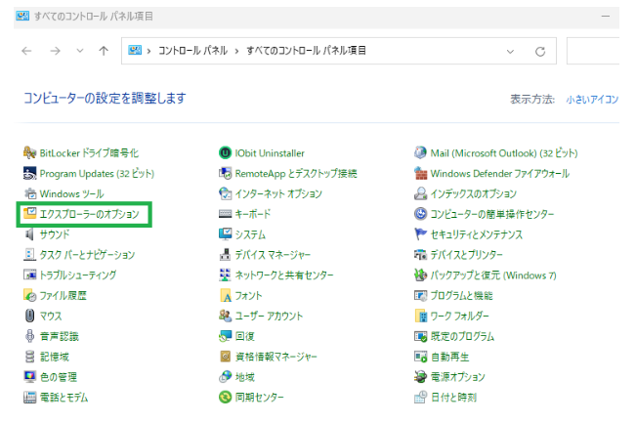Open the 同期センター green sync icon
636x423 pixels.
(225, 397)
